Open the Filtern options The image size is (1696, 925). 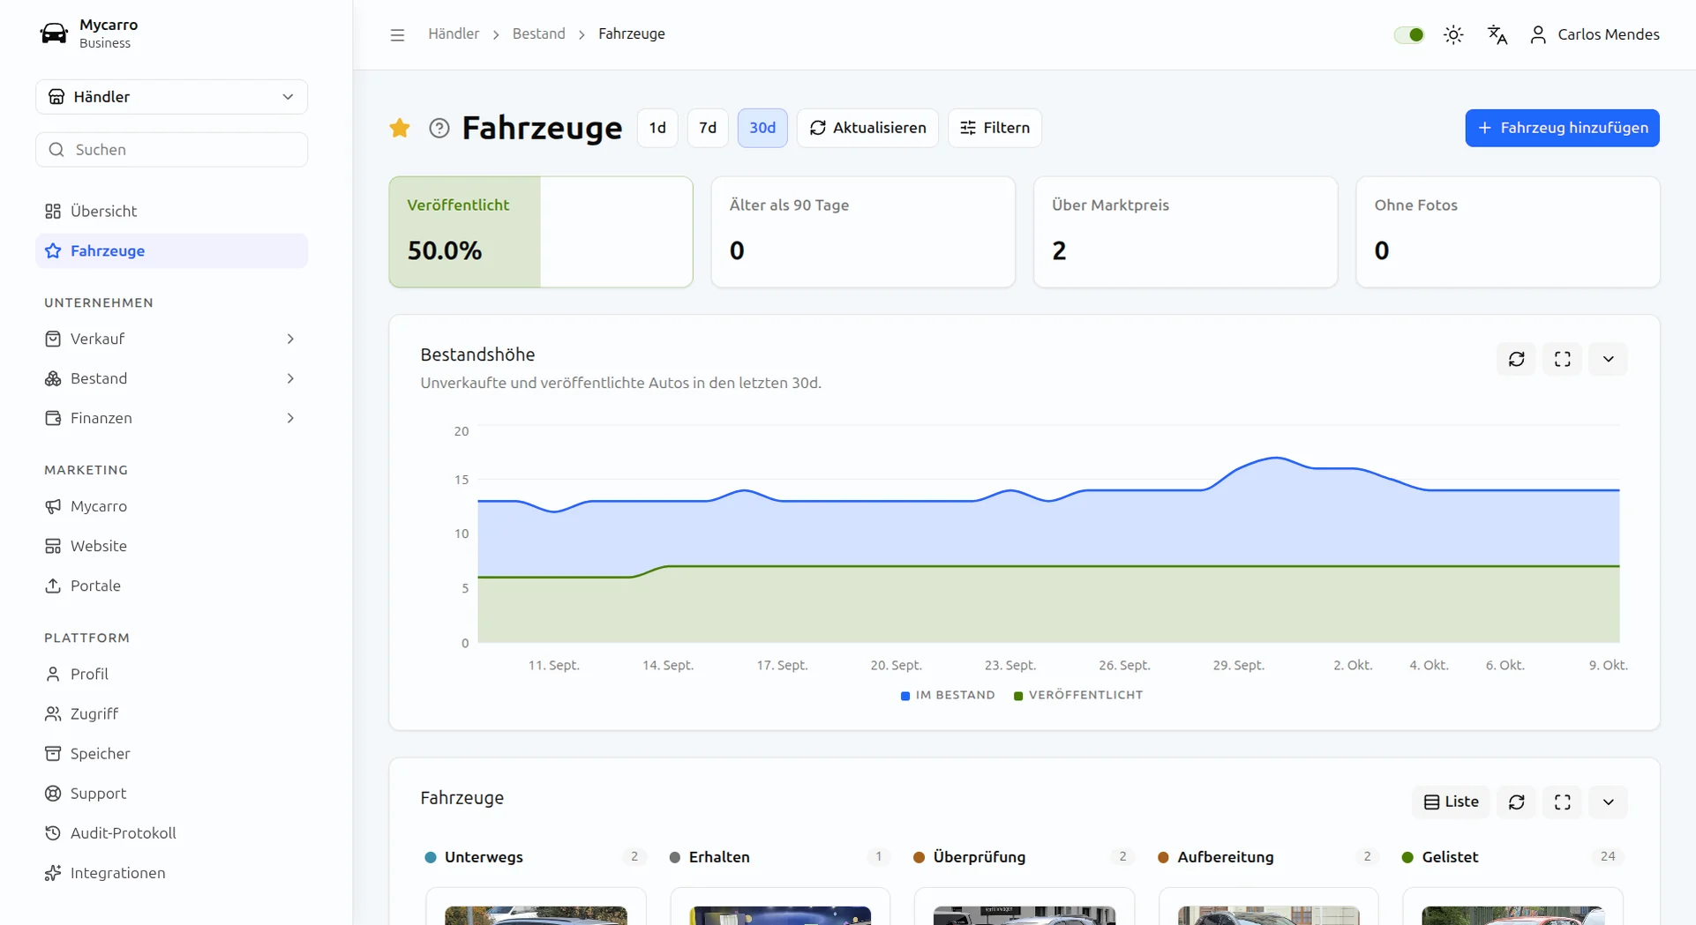click(x=994, y=128)
